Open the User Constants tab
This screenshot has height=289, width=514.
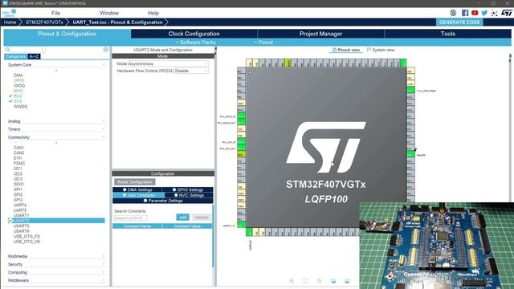138,195
